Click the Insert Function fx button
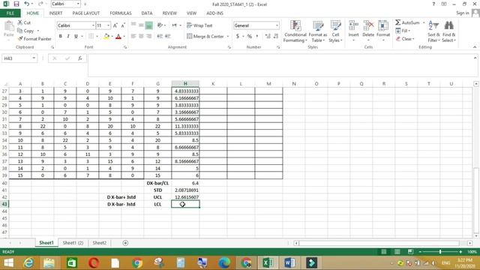The height and width of the screenshot is (270, 480). click(80, 58)
